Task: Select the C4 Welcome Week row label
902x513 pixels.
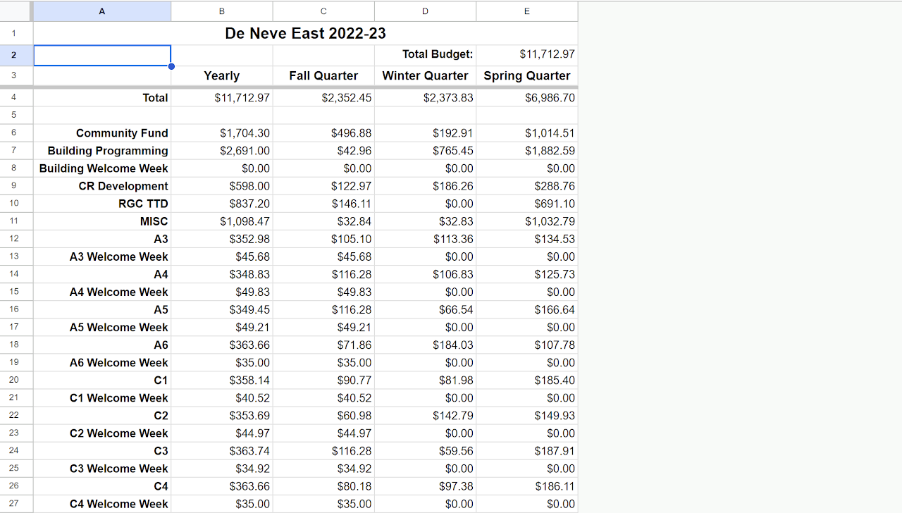Action: 118,504
